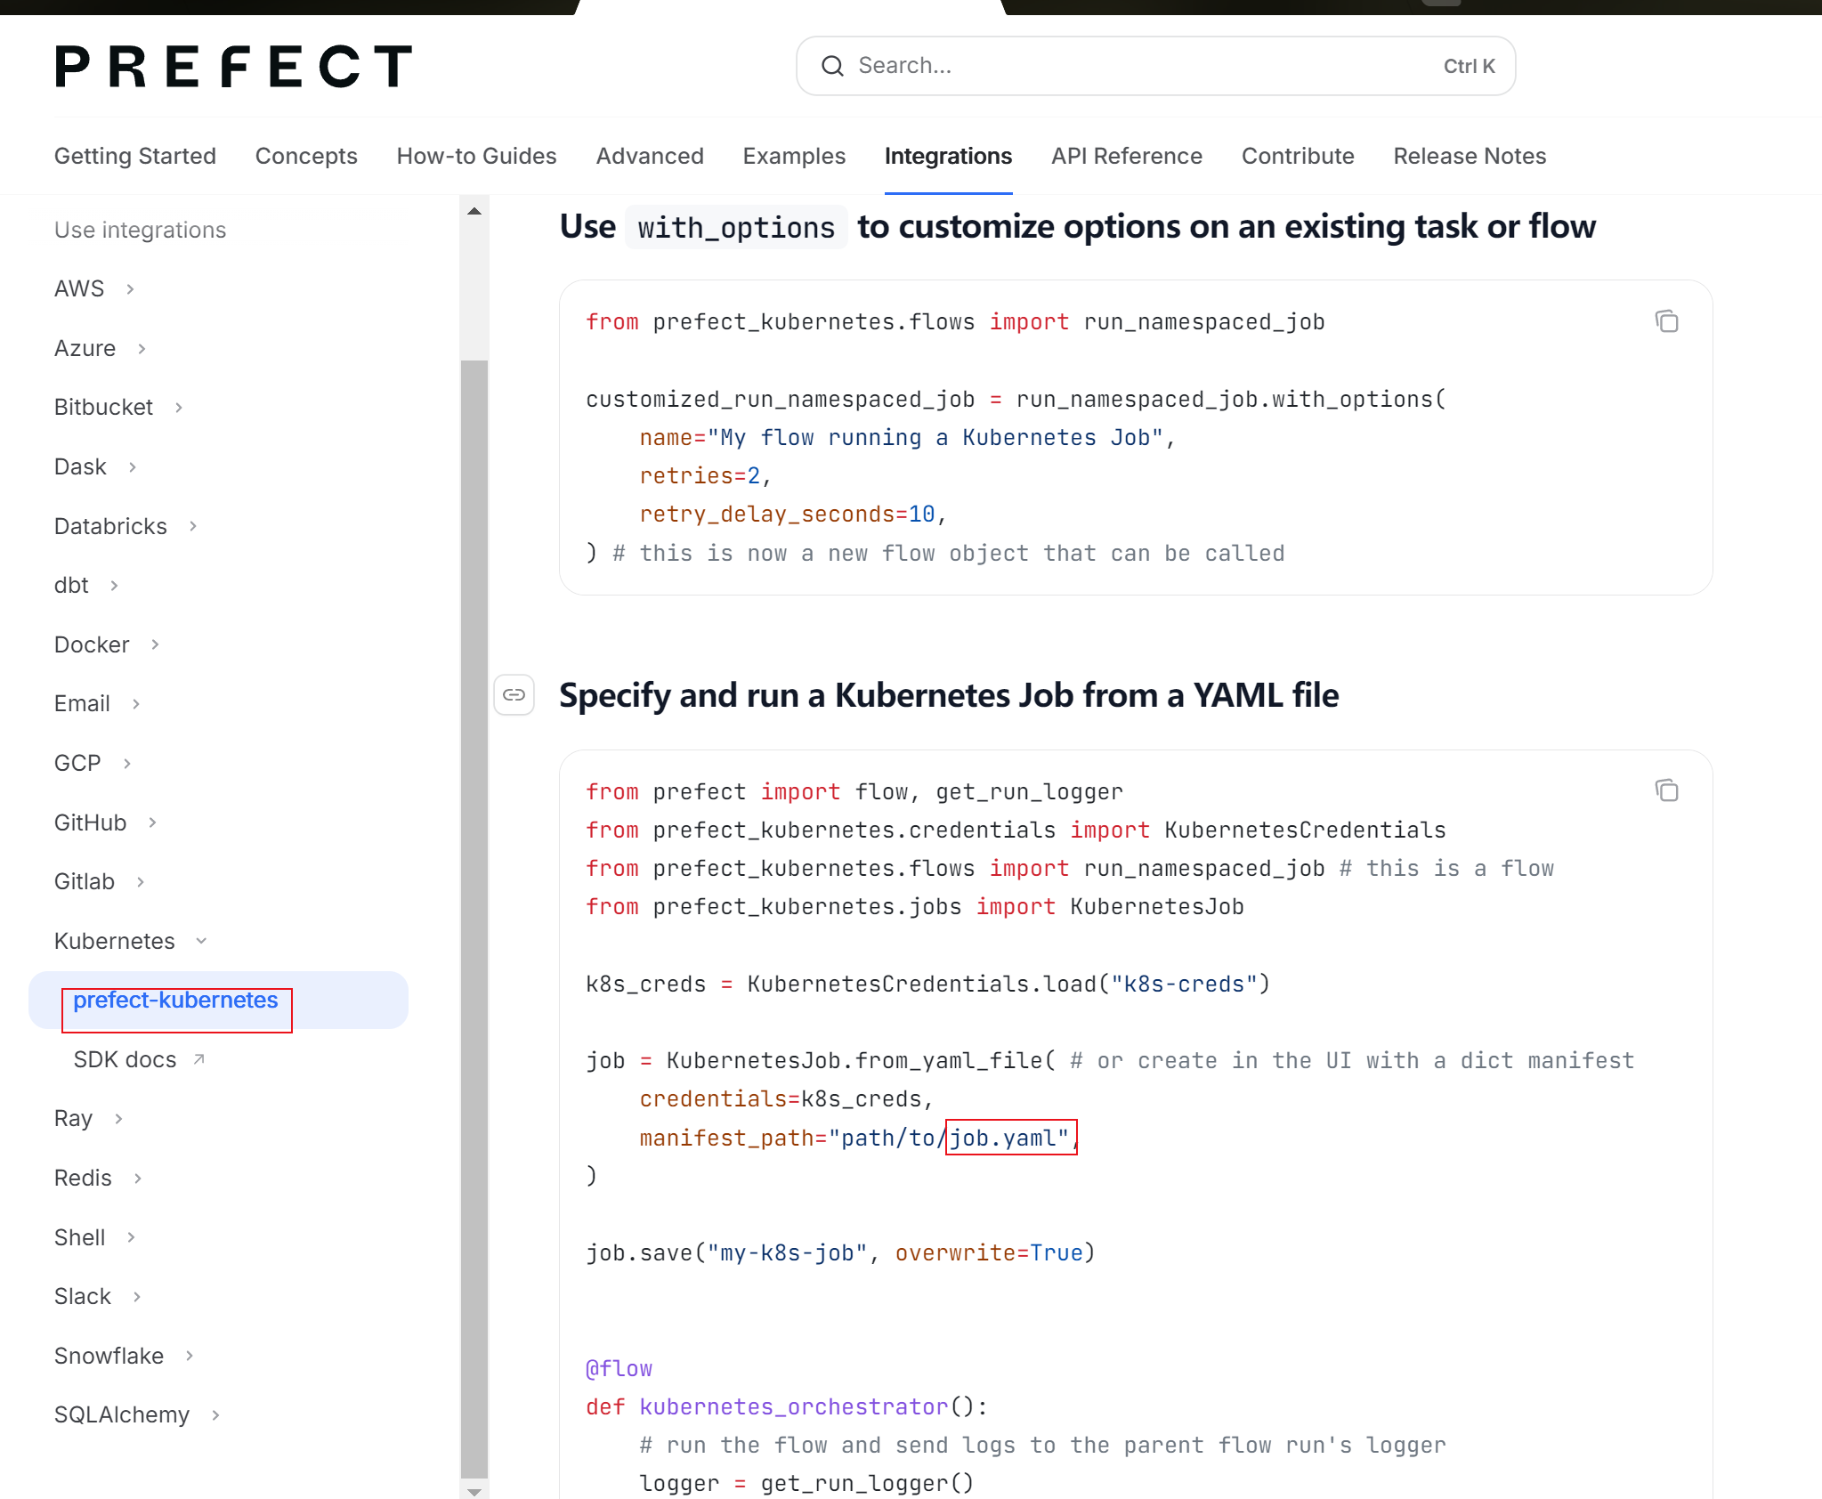Click the sidebar scroll-up arrow
This screenshot has height=1499, width=1822.
pos(474,211)
